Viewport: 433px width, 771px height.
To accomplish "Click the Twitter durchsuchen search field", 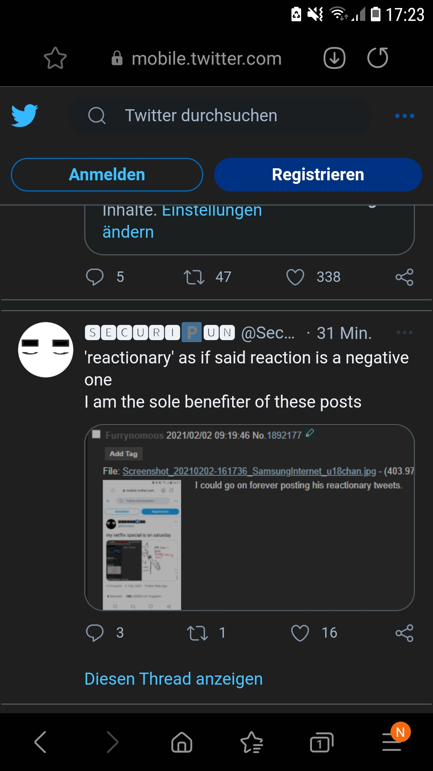I will (x=220, y=116).
